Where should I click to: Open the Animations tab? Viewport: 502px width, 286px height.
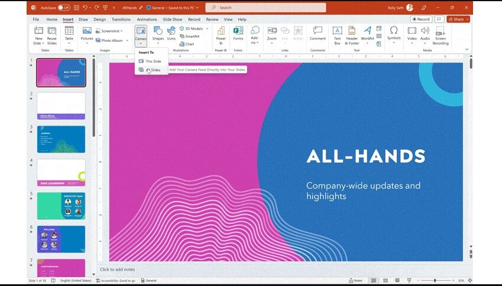(x=147, y=19)
